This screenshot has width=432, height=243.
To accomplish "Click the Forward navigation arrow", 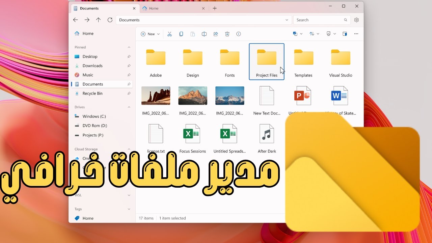I will click(x=87, y=20).
